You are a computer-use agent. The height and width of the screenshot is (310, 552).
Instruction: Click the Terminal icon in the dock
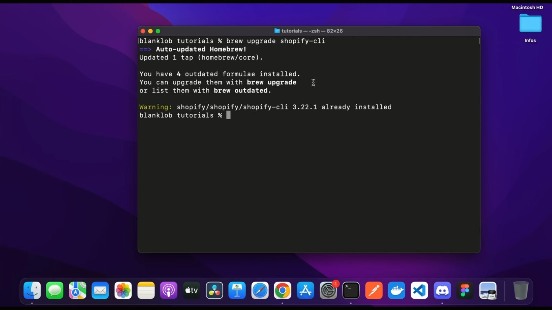351,290
